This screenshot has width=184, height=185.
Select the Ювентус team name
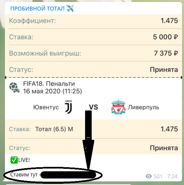(x=46, y=107)
